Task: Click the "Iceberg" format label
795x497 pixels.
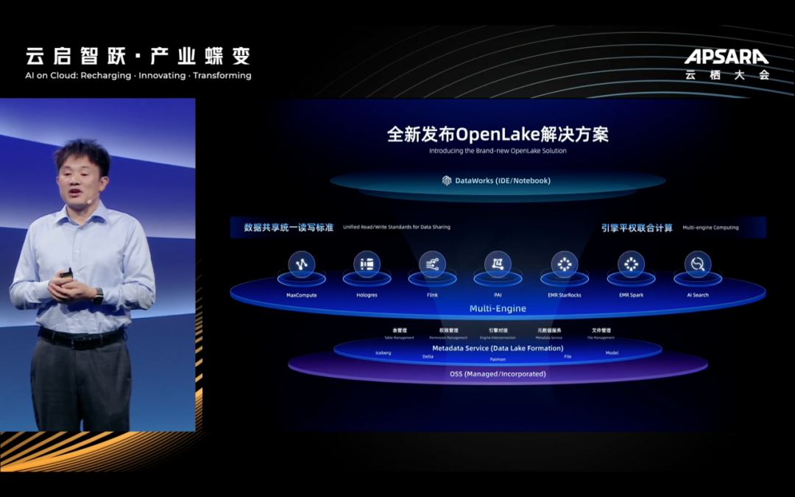Action: tap(384, 353)
